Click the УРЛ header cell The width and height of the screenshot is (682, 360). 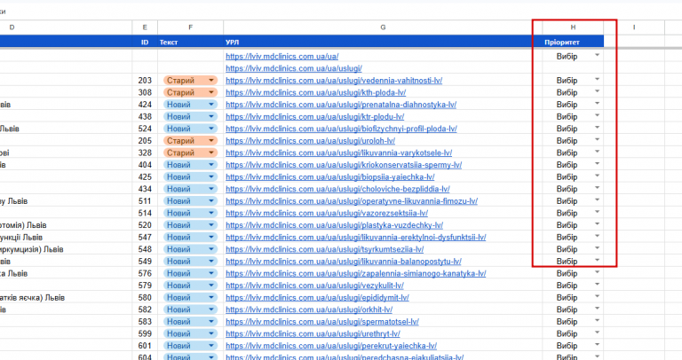[x=383, y=43]
